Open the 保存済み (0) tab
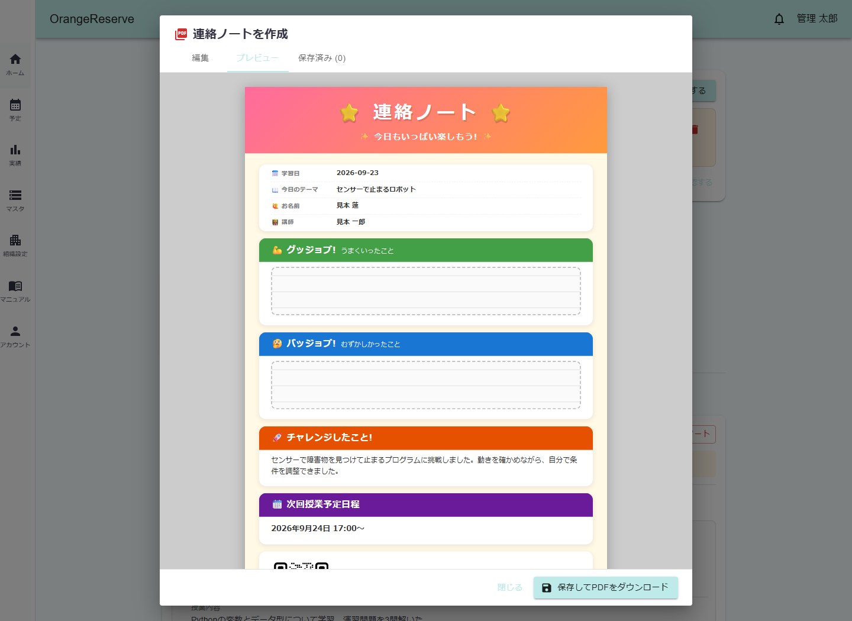 [322, 58]
